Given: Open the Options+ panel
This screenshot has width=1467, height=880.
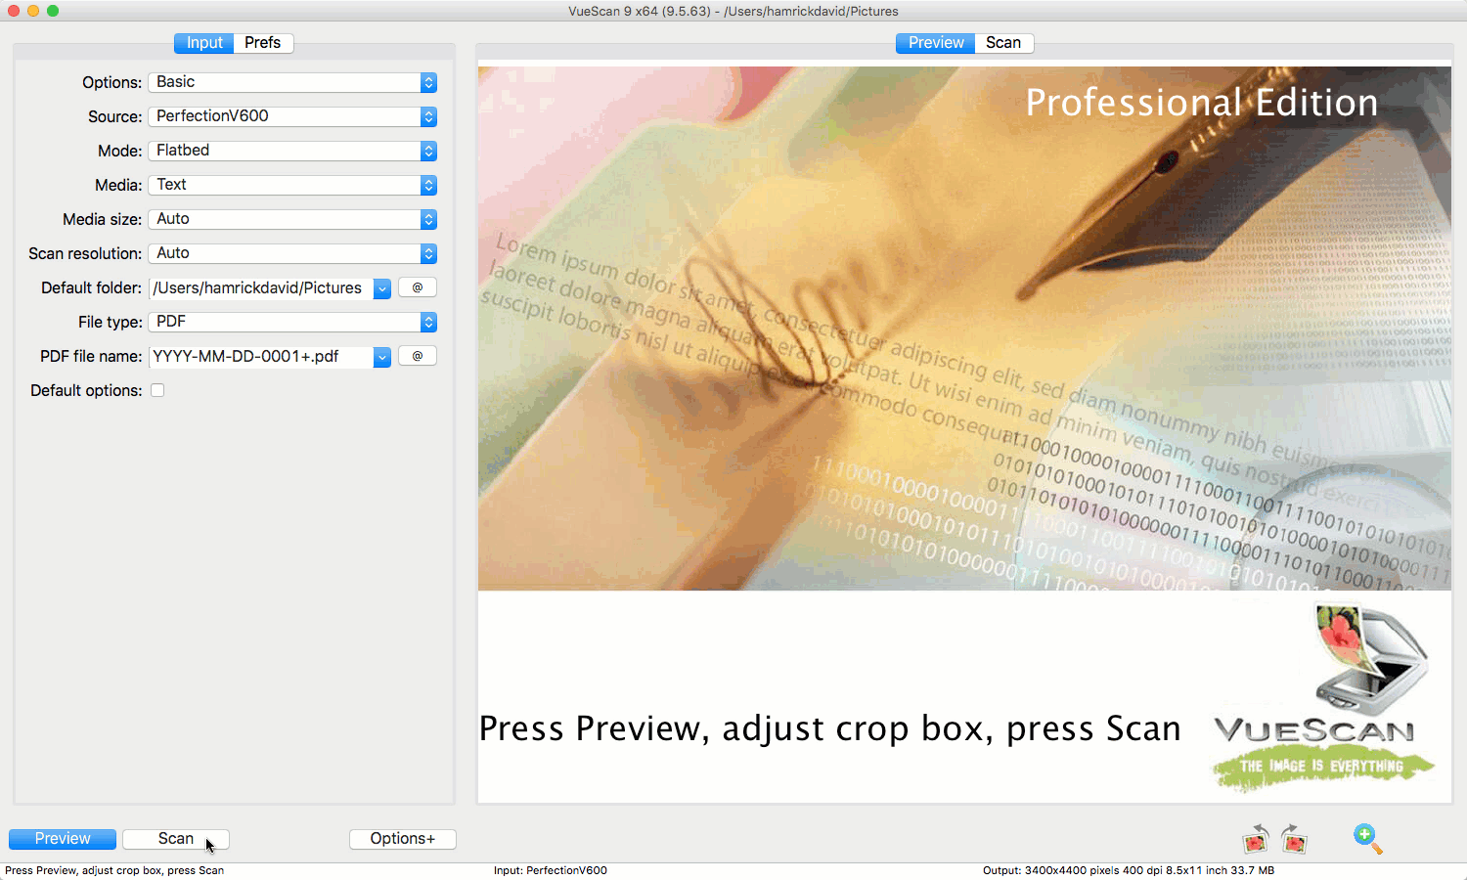Looking at the screenshot, I should [402, 838].
